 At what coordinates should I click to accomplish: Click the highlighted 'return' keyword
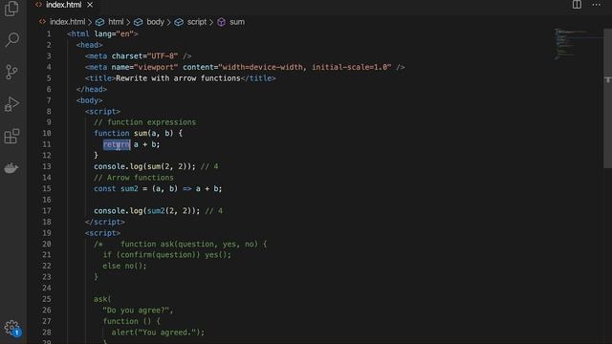pyautogui.click(x=117, y=144)
